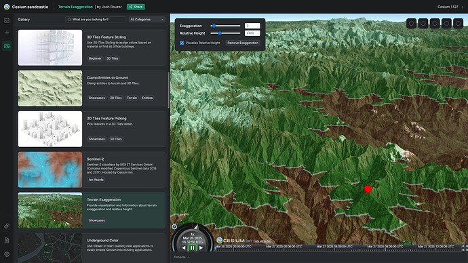Expand the Console panel

(x=182, y=257)
